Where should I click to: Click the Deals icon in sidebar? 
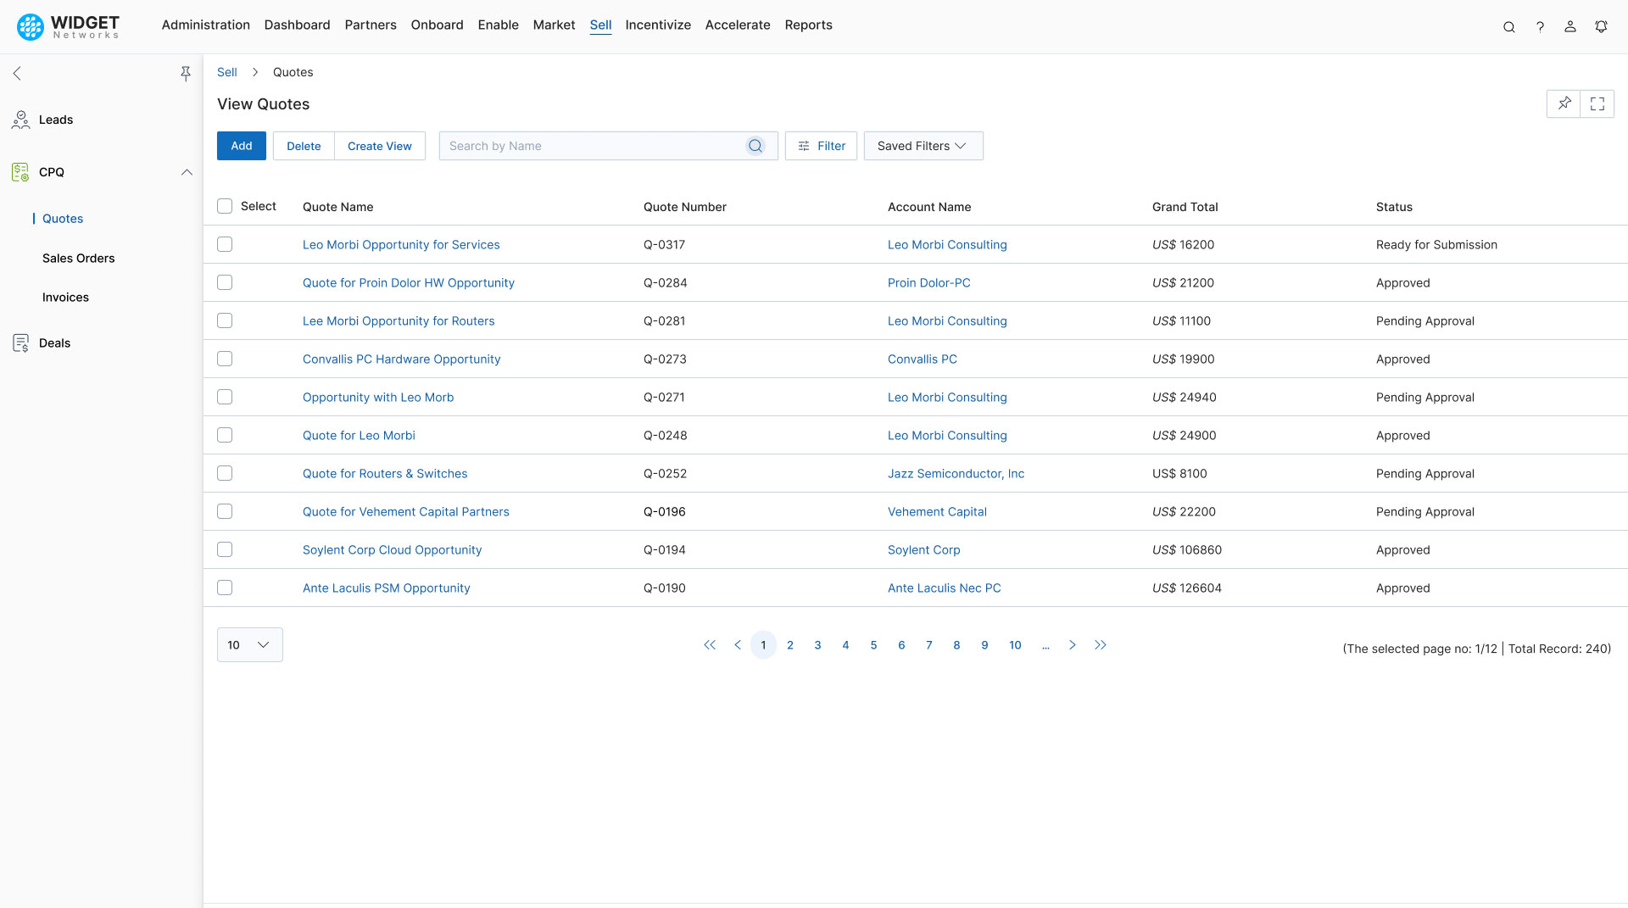coord(21,343)
